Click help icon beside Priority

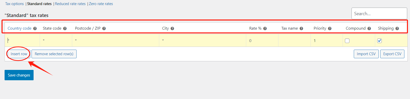[x=330, y=29]
